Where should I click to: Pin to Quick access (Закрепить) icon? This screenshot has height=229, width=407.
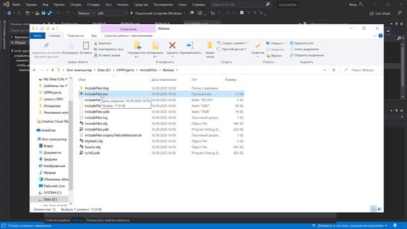point(46,46)
